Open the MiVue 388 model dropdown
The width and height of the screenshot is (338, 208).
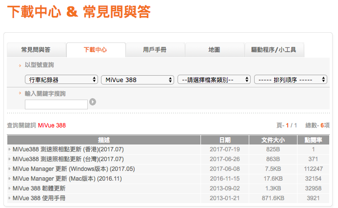[138, 80]
